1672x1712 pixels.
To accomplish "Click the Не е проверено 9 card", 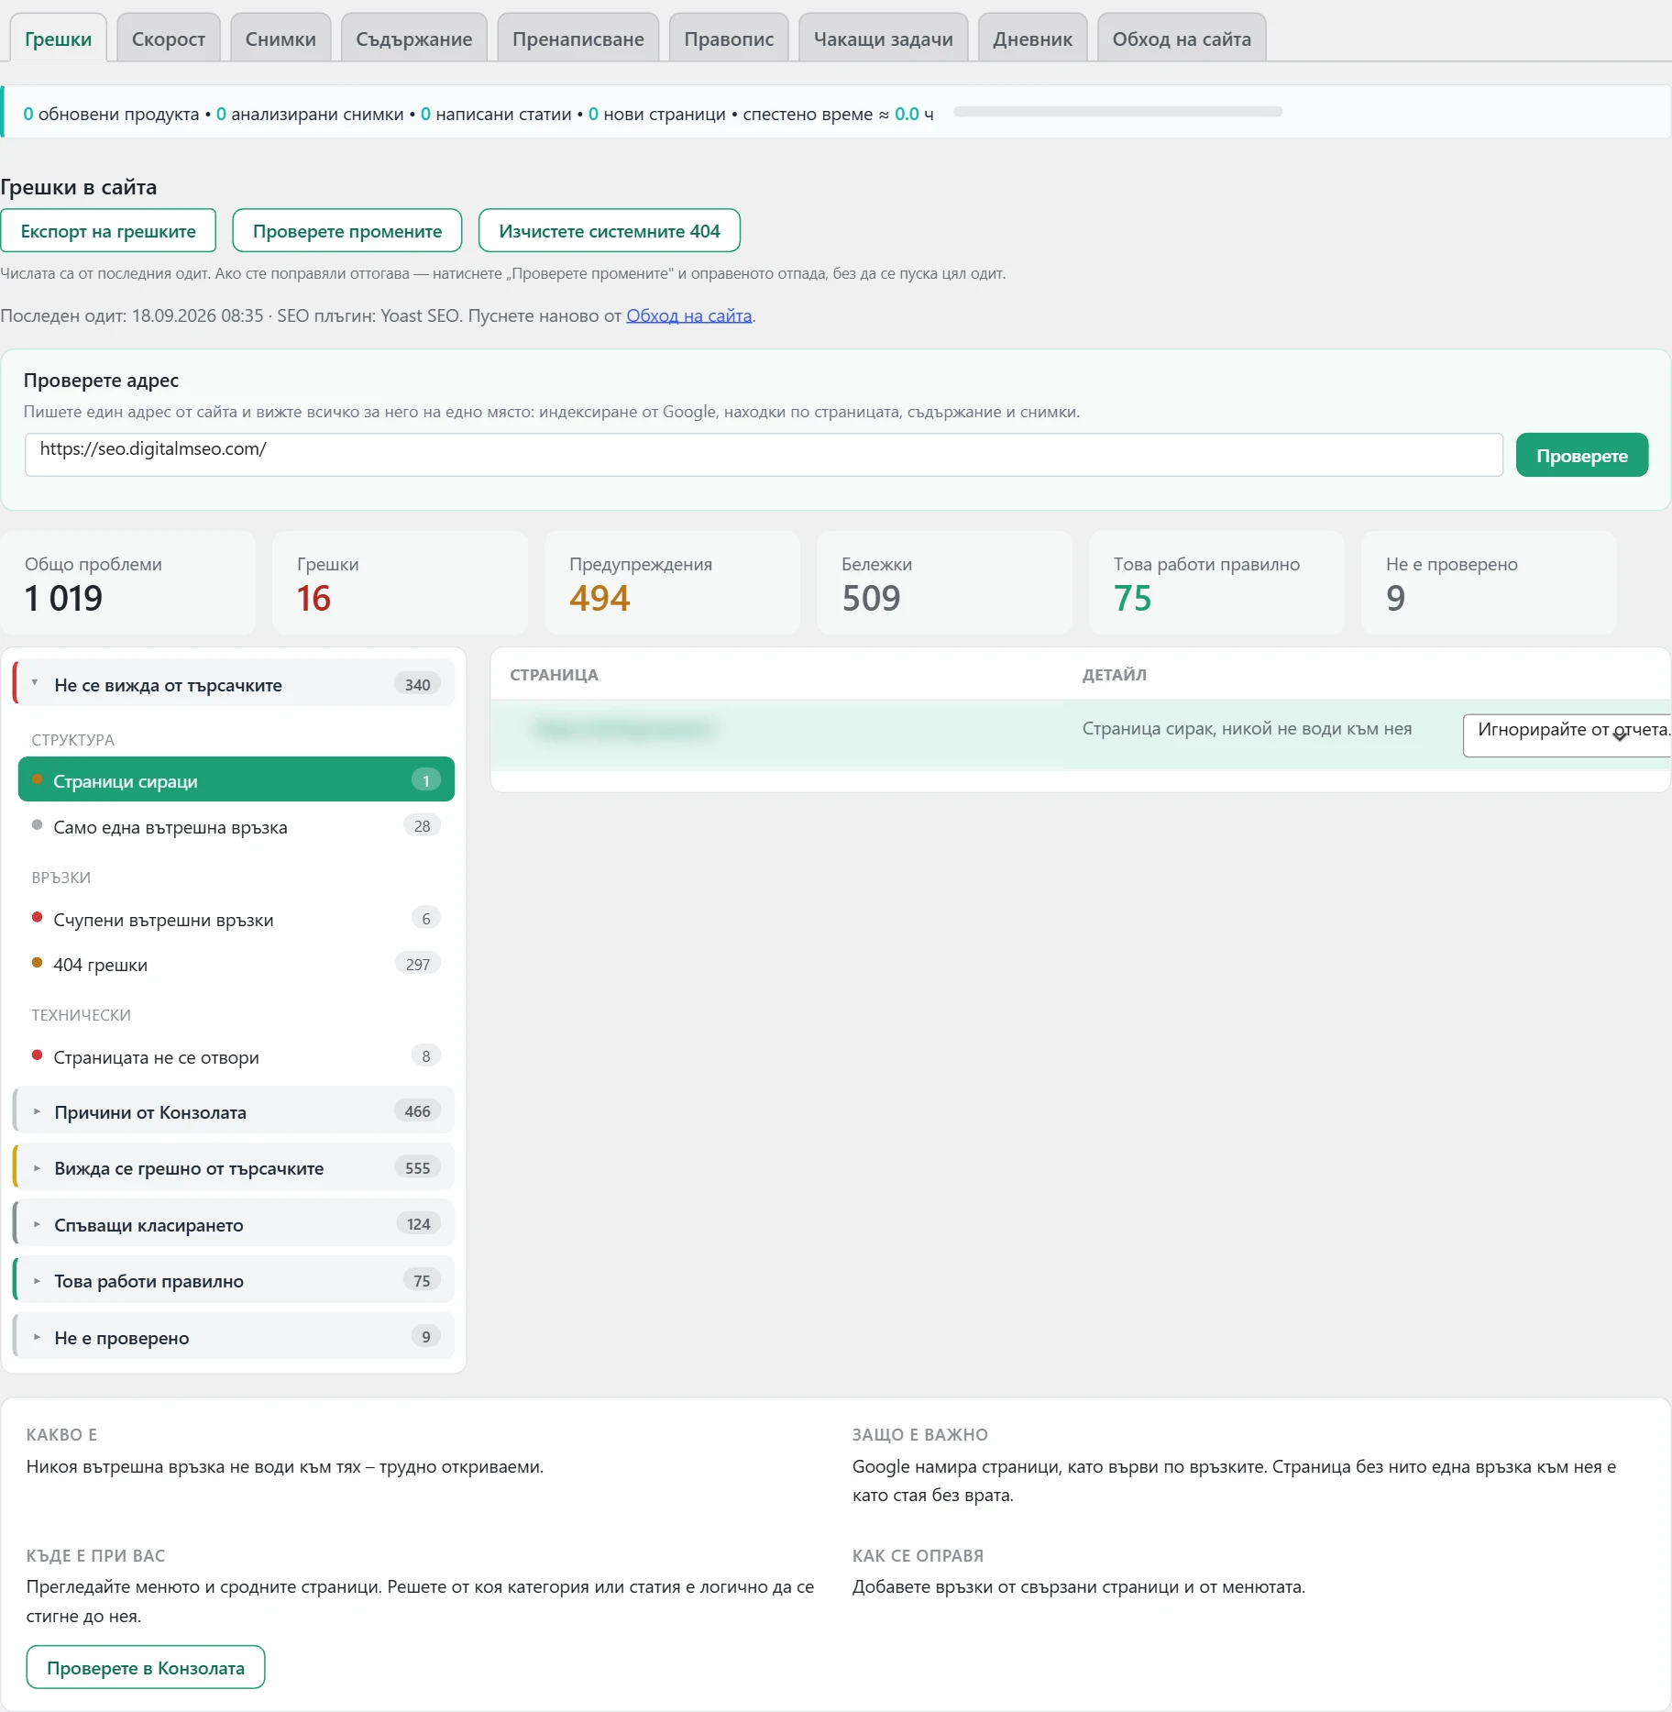I will pyautogui.click(x=1489, y=583).
